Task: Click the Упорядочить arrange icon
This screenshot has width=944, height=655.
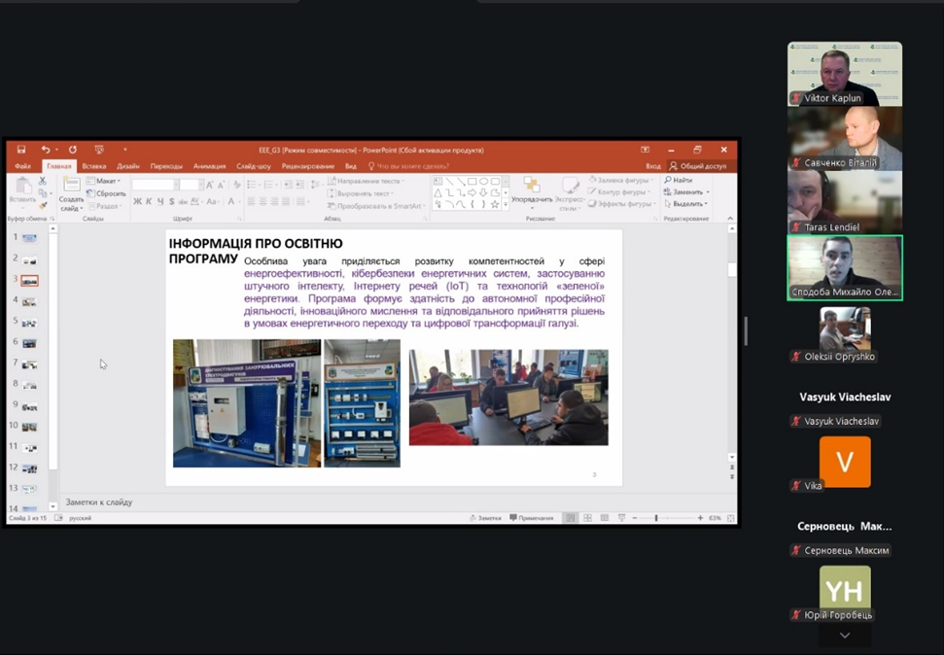Action: click(532, 186)
